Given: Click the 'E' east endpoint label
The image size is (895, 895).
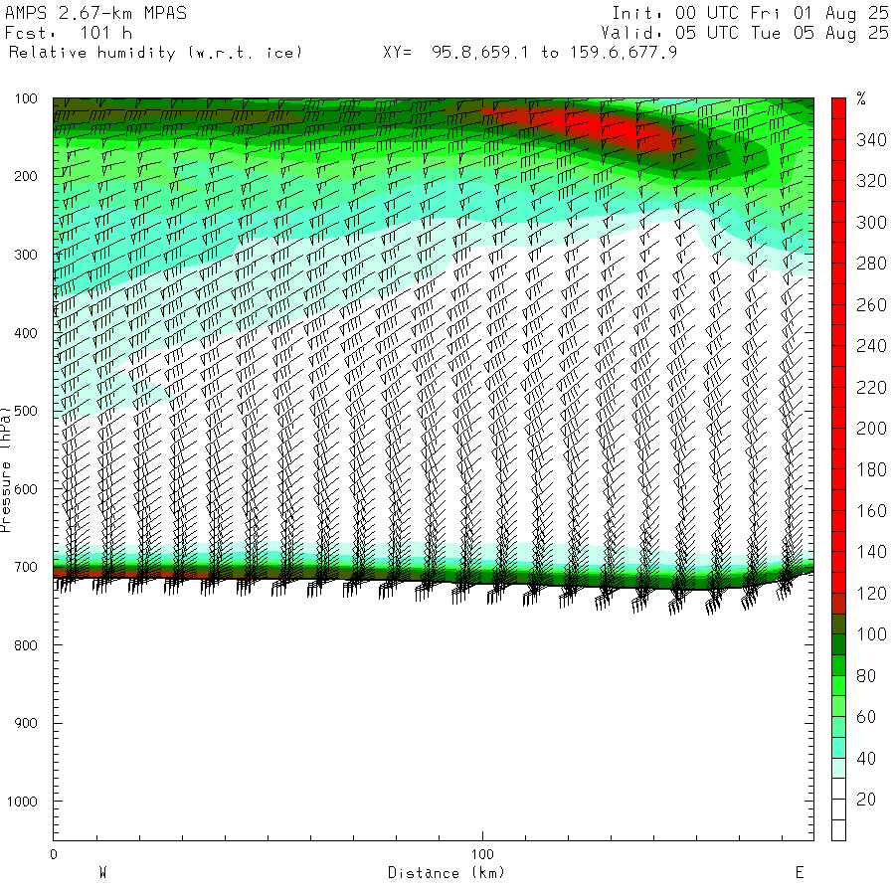Looking at the screenshot, I should [800, 873].
